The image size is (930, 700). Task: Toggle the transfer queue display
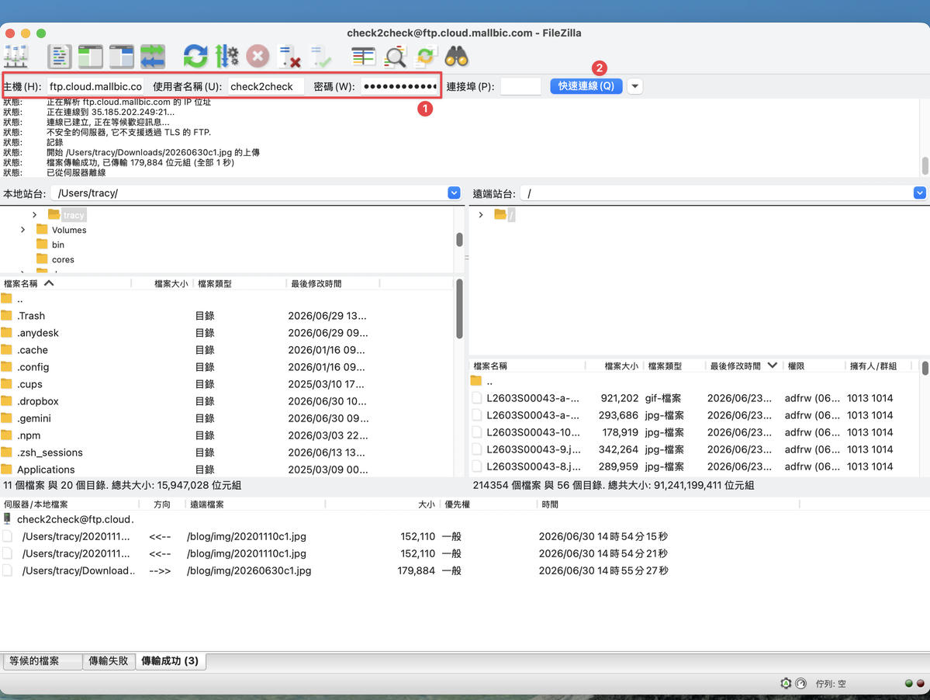[153, 57]
